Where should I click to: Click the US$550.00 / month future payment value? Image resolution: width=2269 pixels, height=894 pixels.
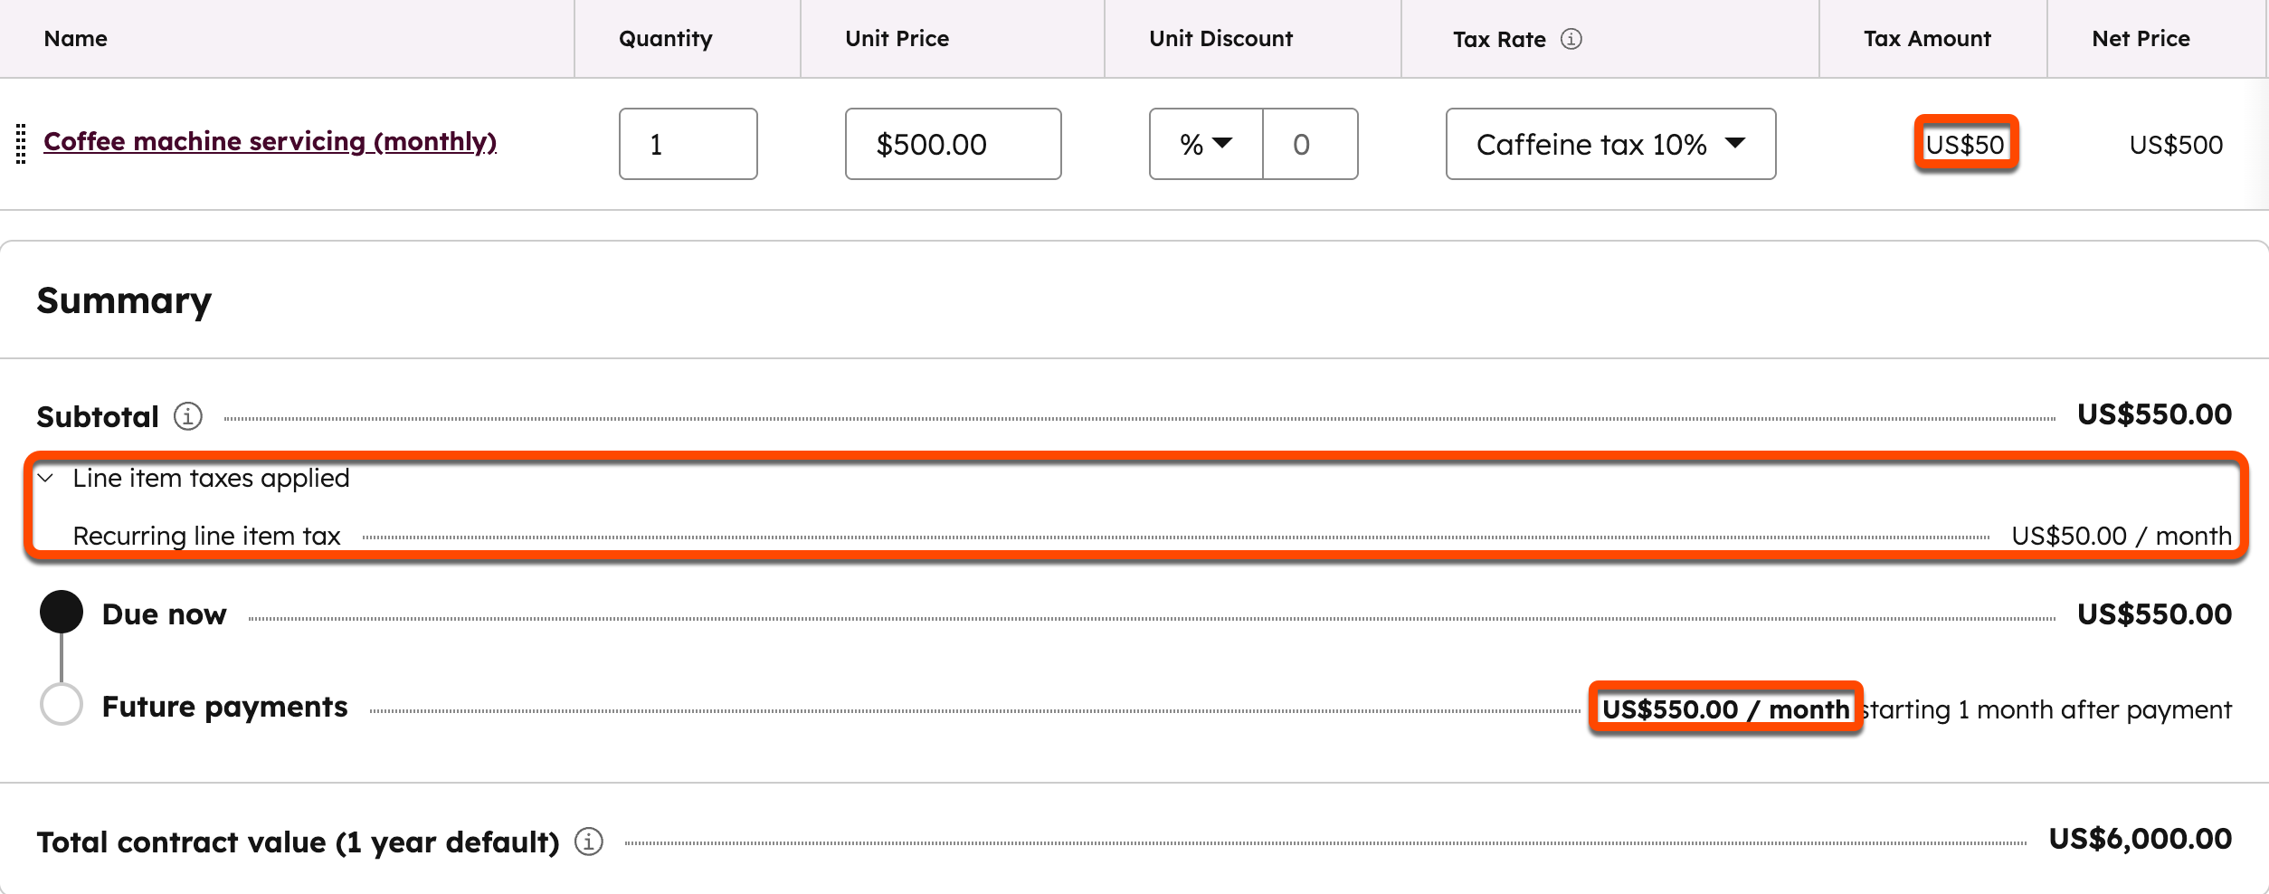click(x=1726, y=709)
